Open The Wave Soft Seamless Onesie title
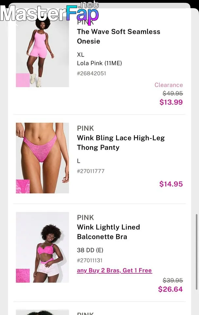 (118, 36)
